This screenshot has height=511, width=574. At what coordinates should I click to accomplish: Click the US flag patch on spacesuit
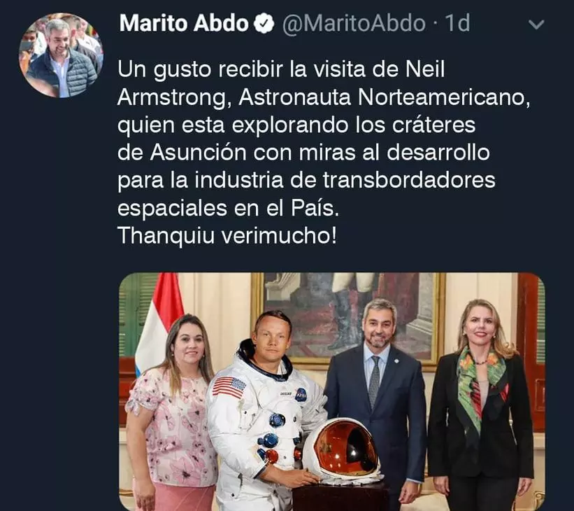[x=229, y=388]
